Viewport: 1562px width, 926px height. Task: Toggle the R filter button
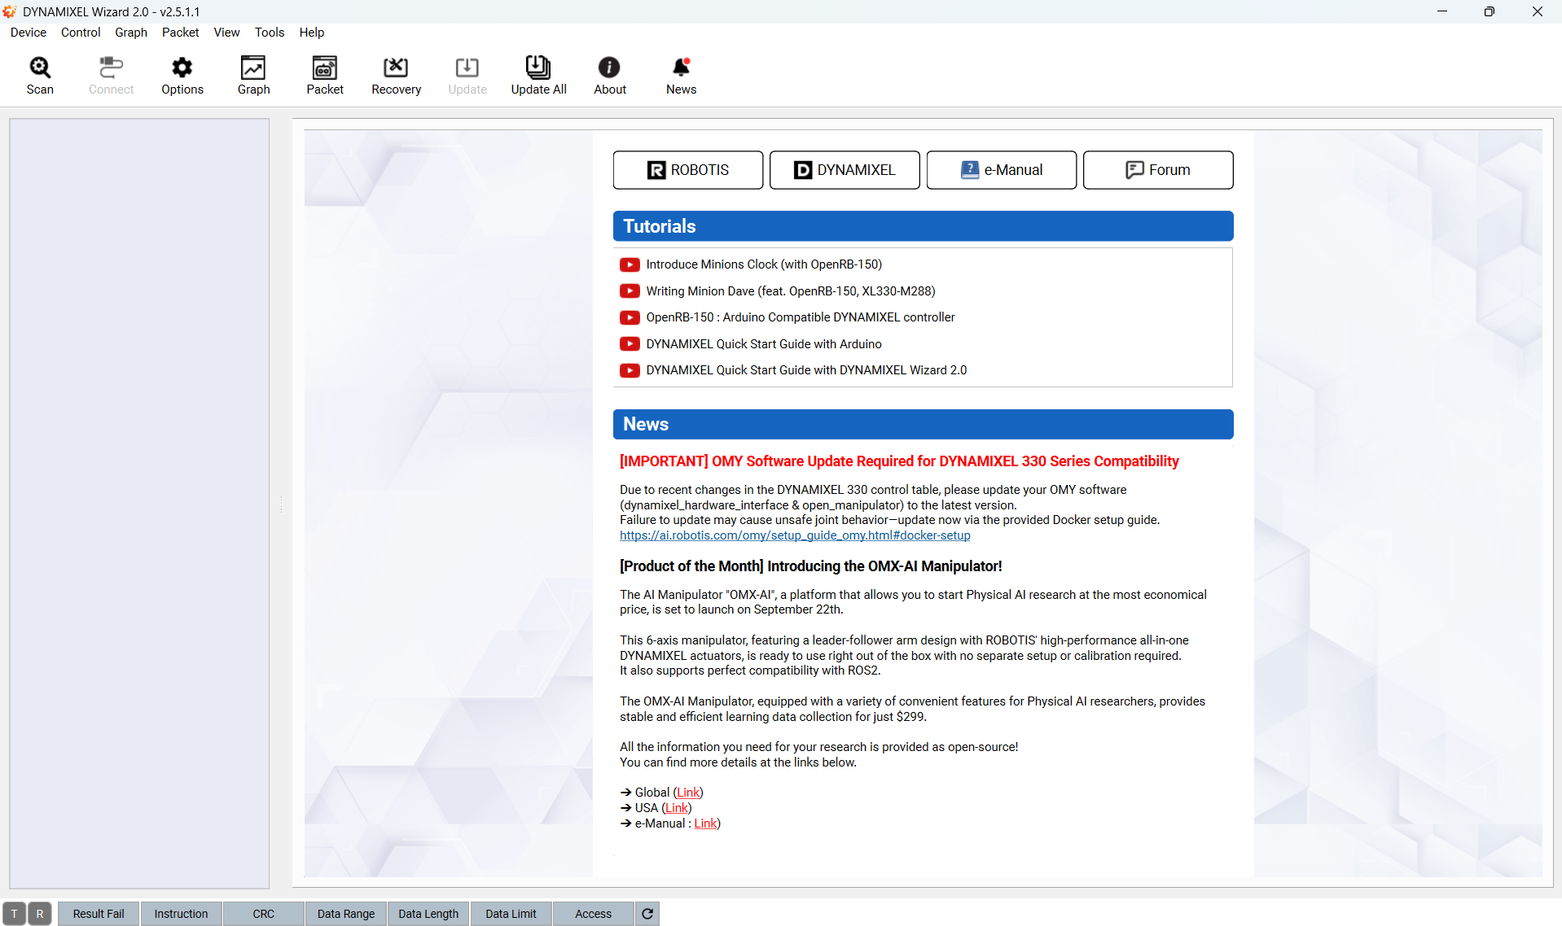(x=40, y=914)
